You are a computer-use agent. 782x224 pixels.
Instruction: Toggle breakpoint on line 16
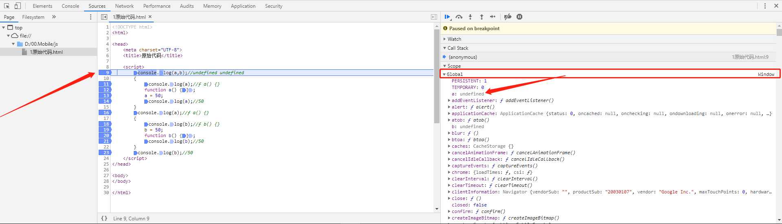click(105, 113)
